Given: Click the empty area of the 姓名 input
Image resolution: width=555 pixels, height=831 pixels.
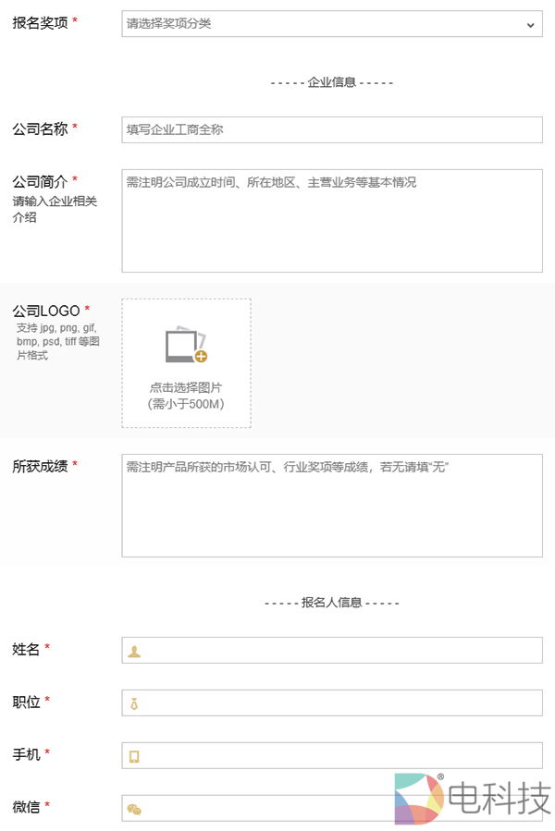Looking at the screenshot, I should coord(342,651).
